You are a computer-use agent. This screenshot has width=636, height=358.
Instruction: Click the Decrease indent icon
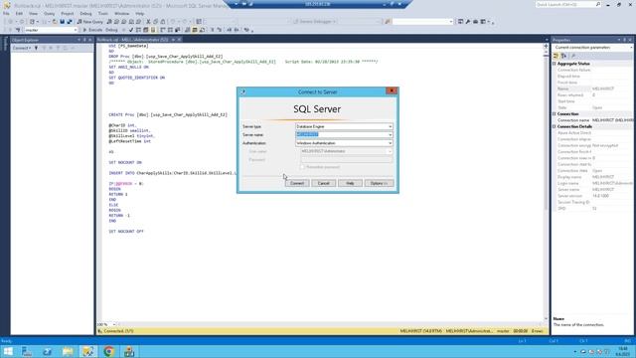coord(230,30)
